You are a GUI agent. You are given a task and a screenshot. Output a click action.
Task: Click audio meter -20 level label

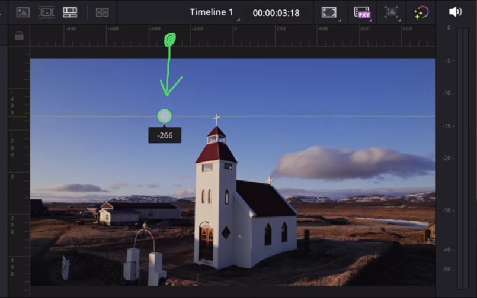(447, 158)
